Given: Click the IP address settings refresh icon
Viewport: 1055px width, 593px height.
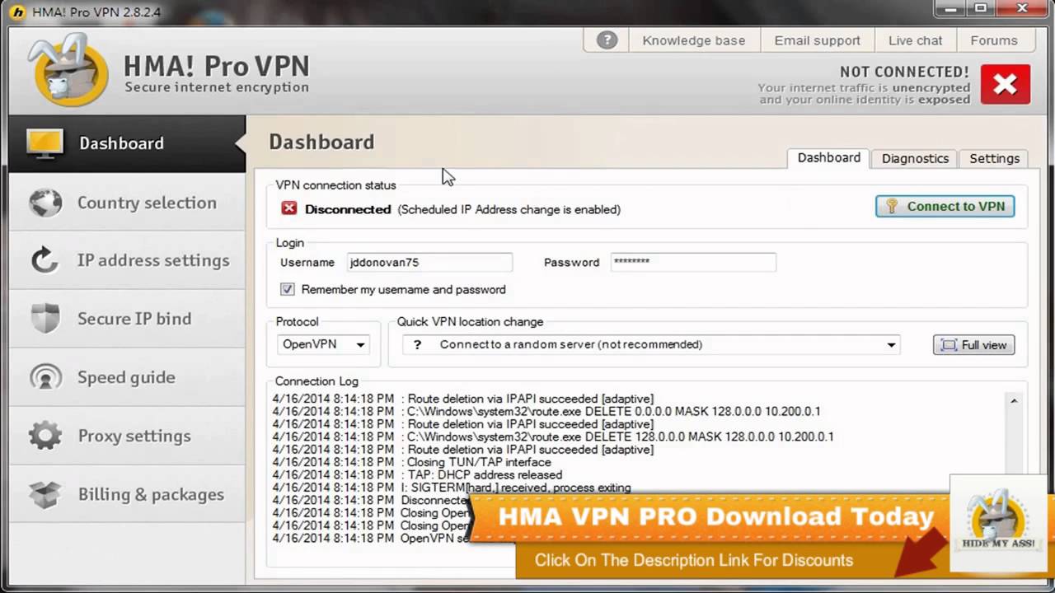Looking at the screenshot, I should pos(45,260).
